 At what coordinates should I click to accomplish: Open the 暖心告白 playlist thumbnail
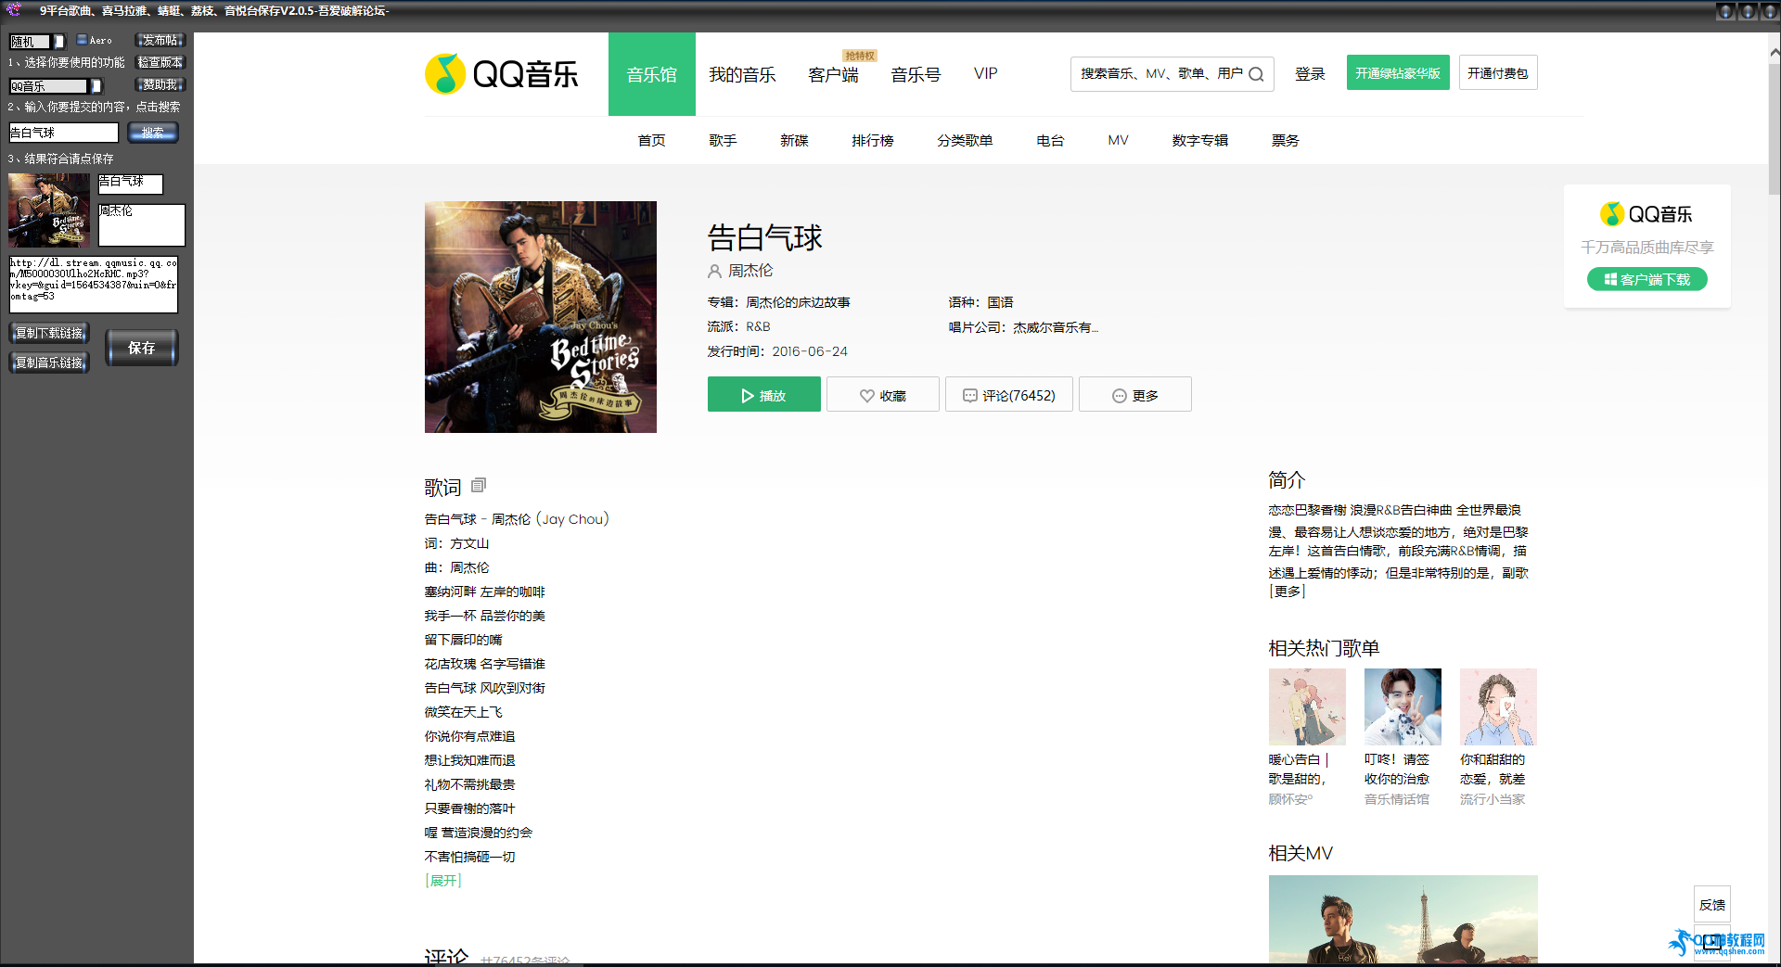coord(1307,707)
